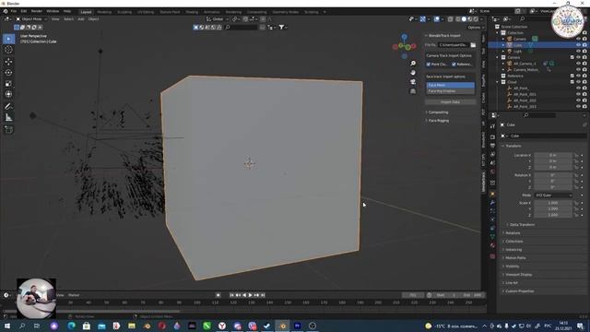Collapse the Cloud collection tree

coord(498,82)
